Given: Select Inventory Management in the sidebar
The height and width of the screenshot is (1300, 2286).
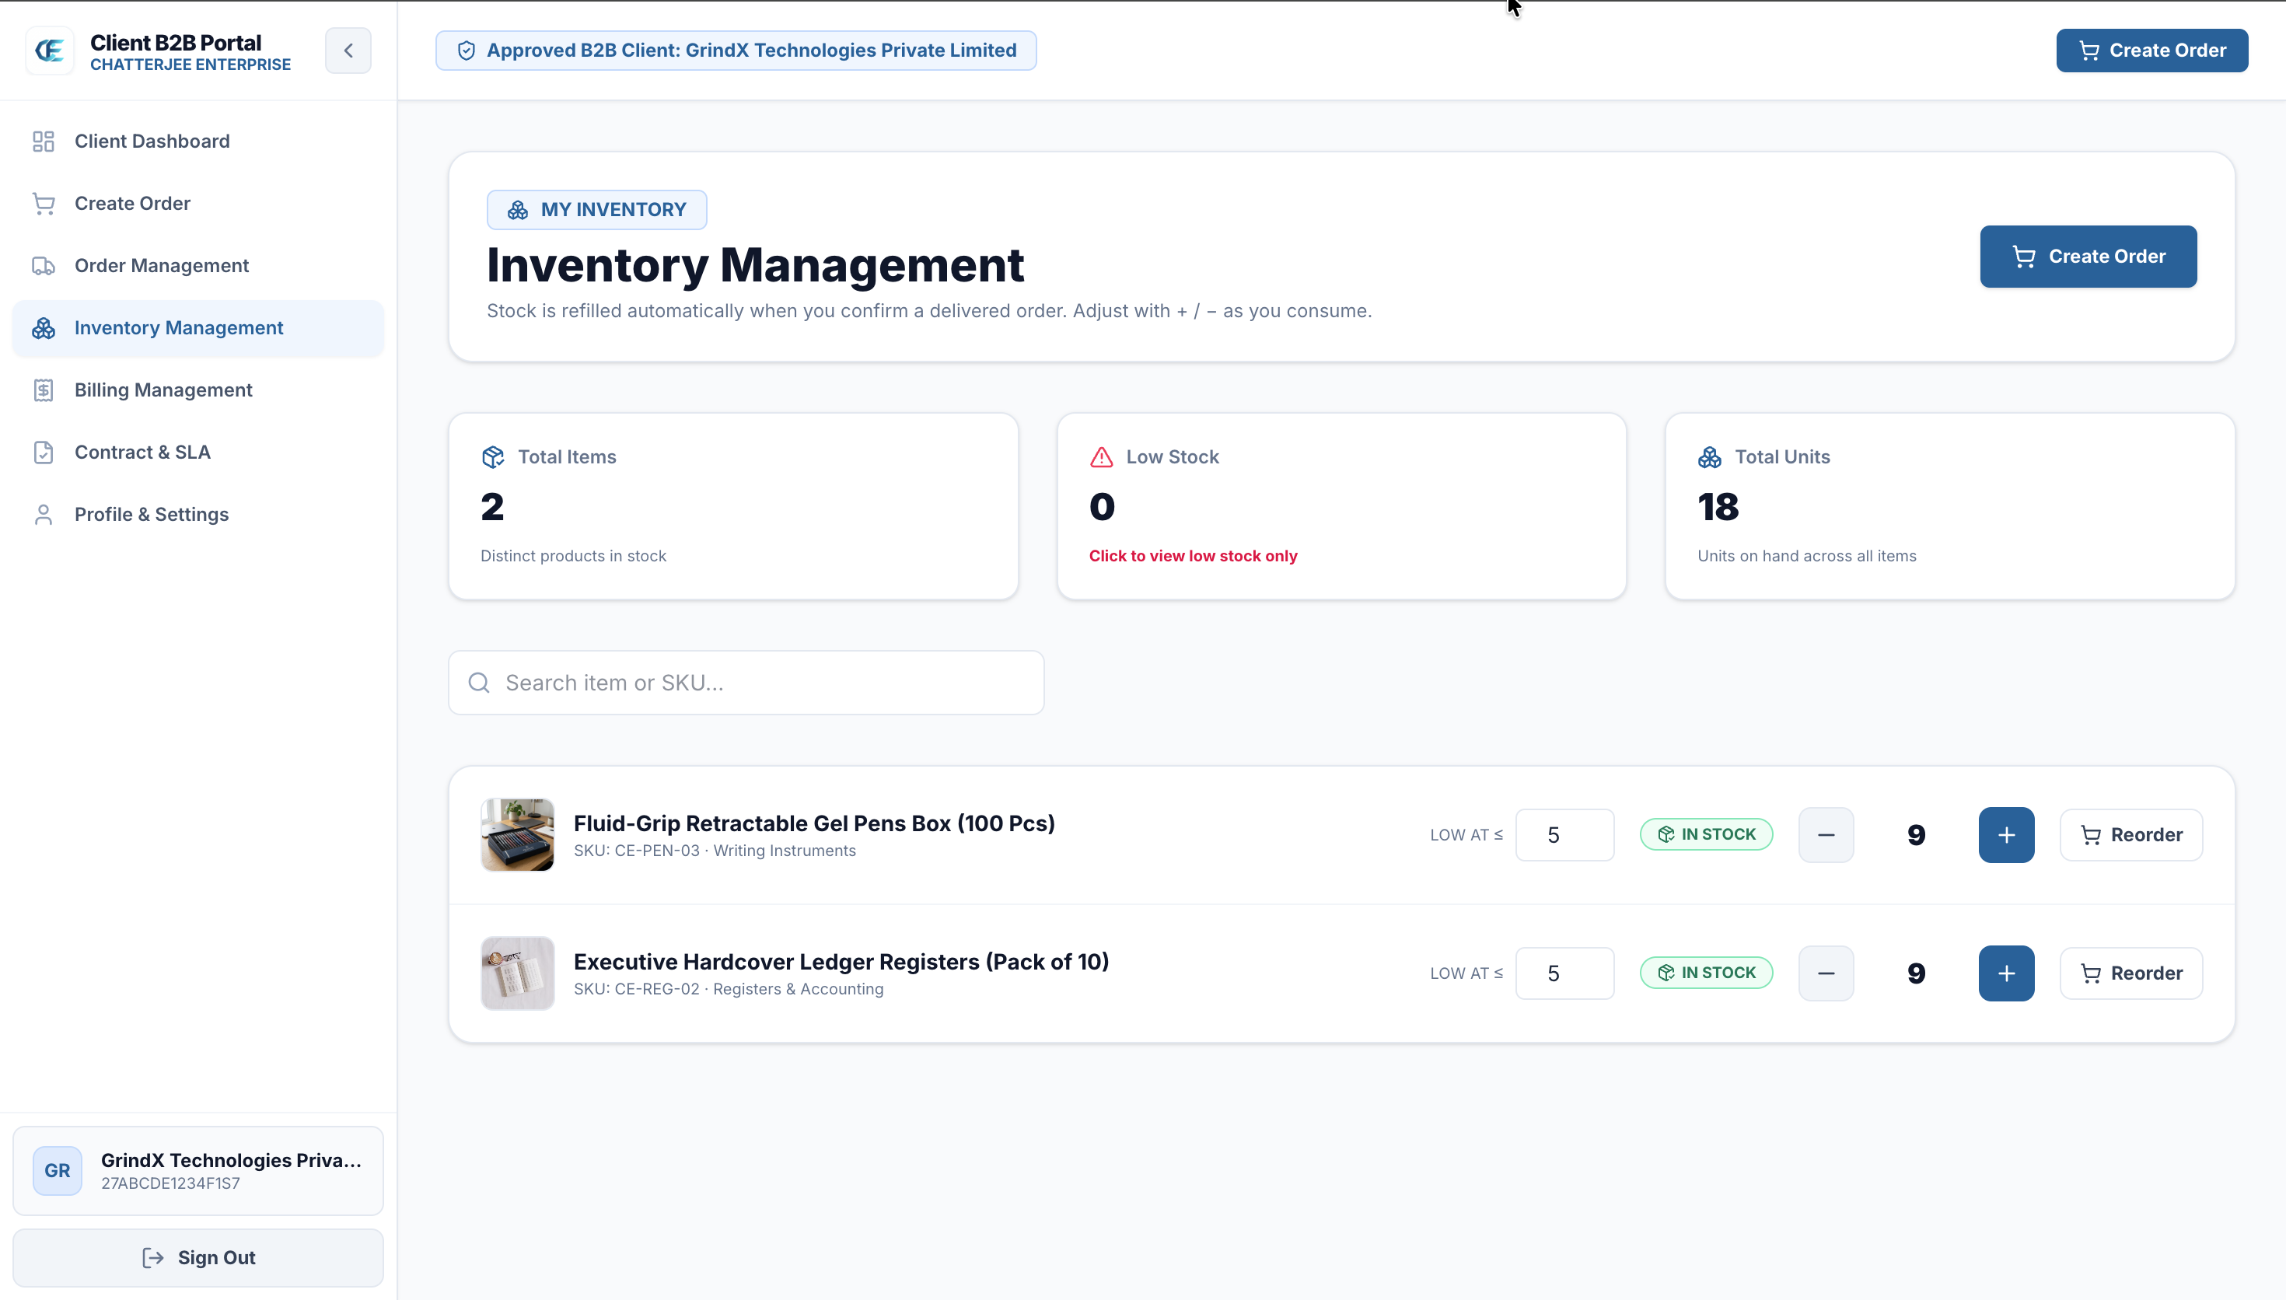Looking at the screenshot, I should coord(198,327).
